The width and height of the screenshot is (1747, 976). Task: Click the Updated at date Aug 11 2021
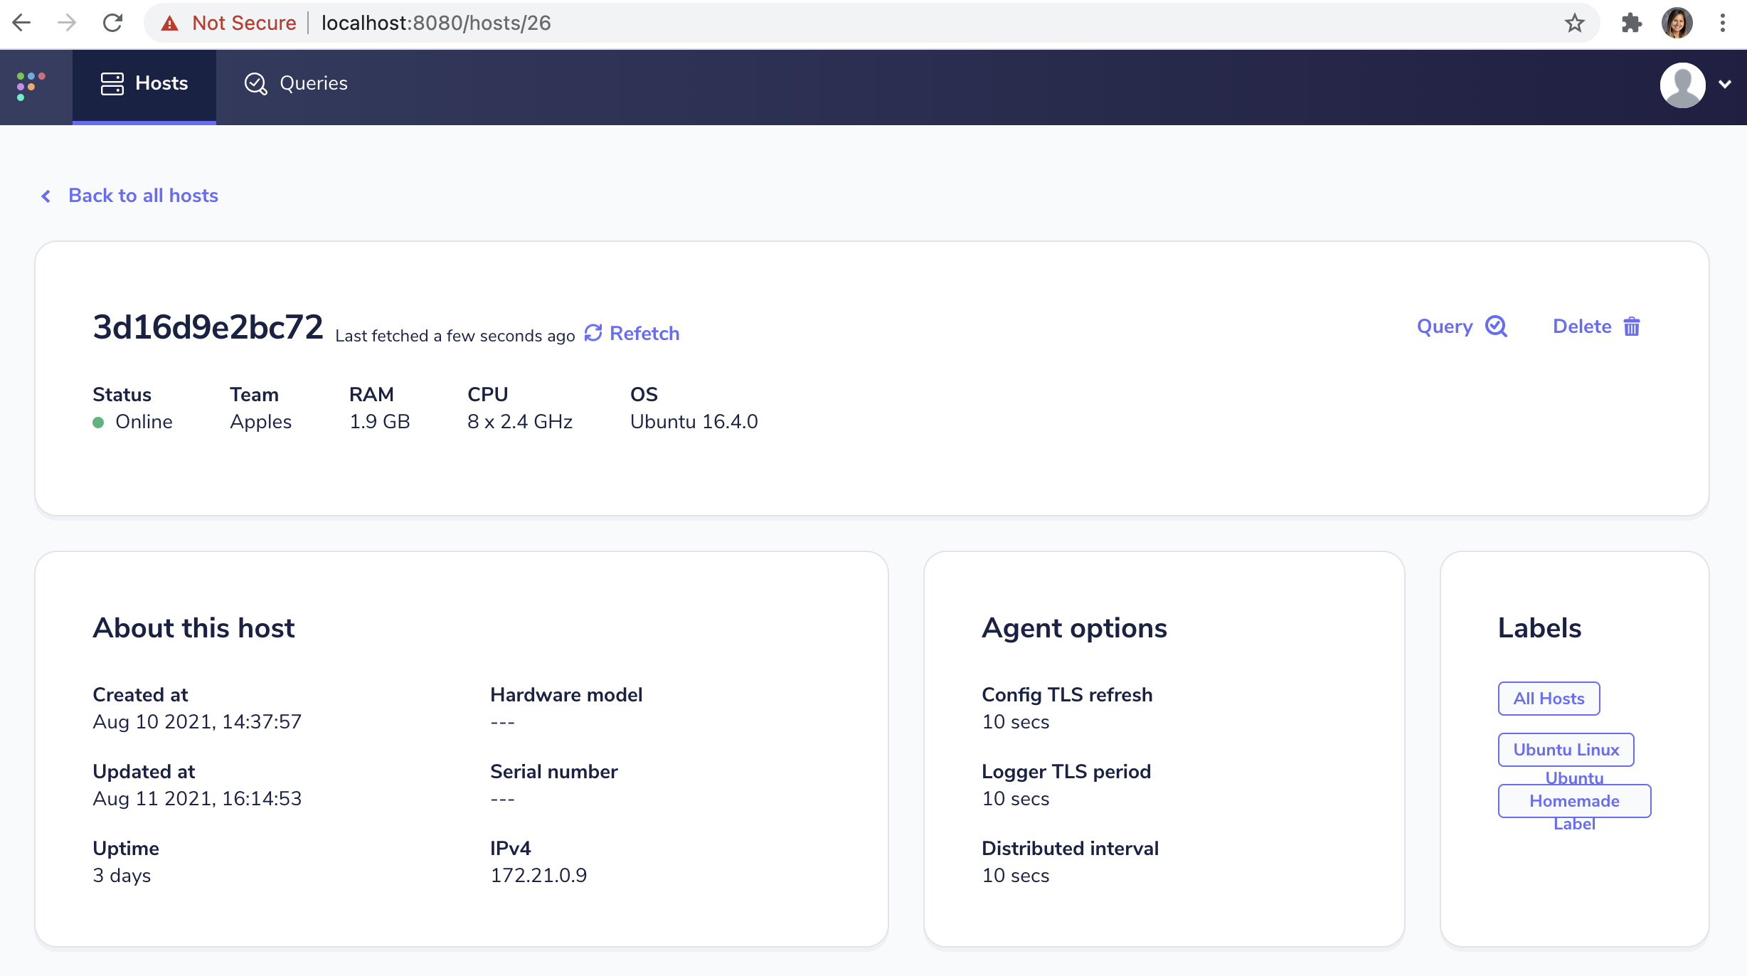(x=197, y=799)
